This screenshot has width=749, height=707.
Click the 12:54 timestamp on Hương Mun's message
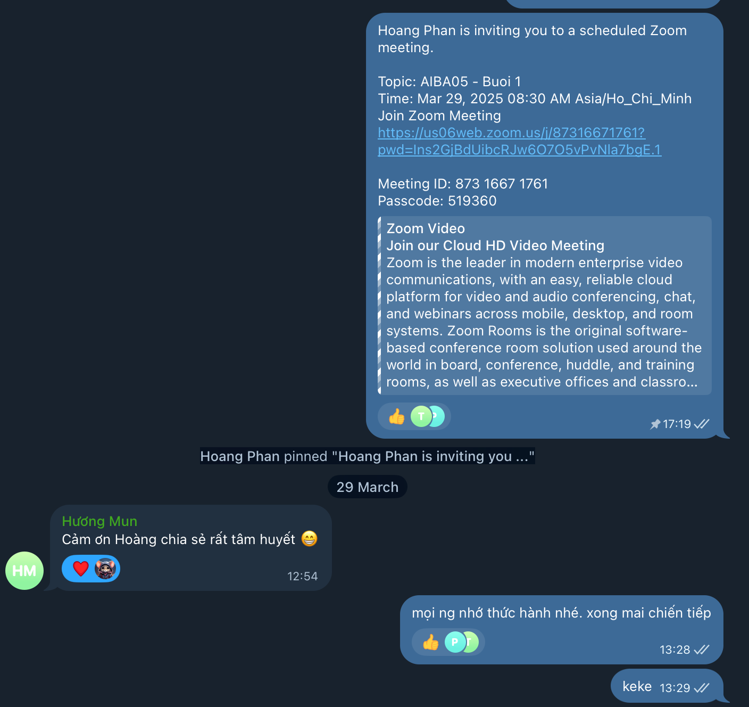(x=302, y=576)
